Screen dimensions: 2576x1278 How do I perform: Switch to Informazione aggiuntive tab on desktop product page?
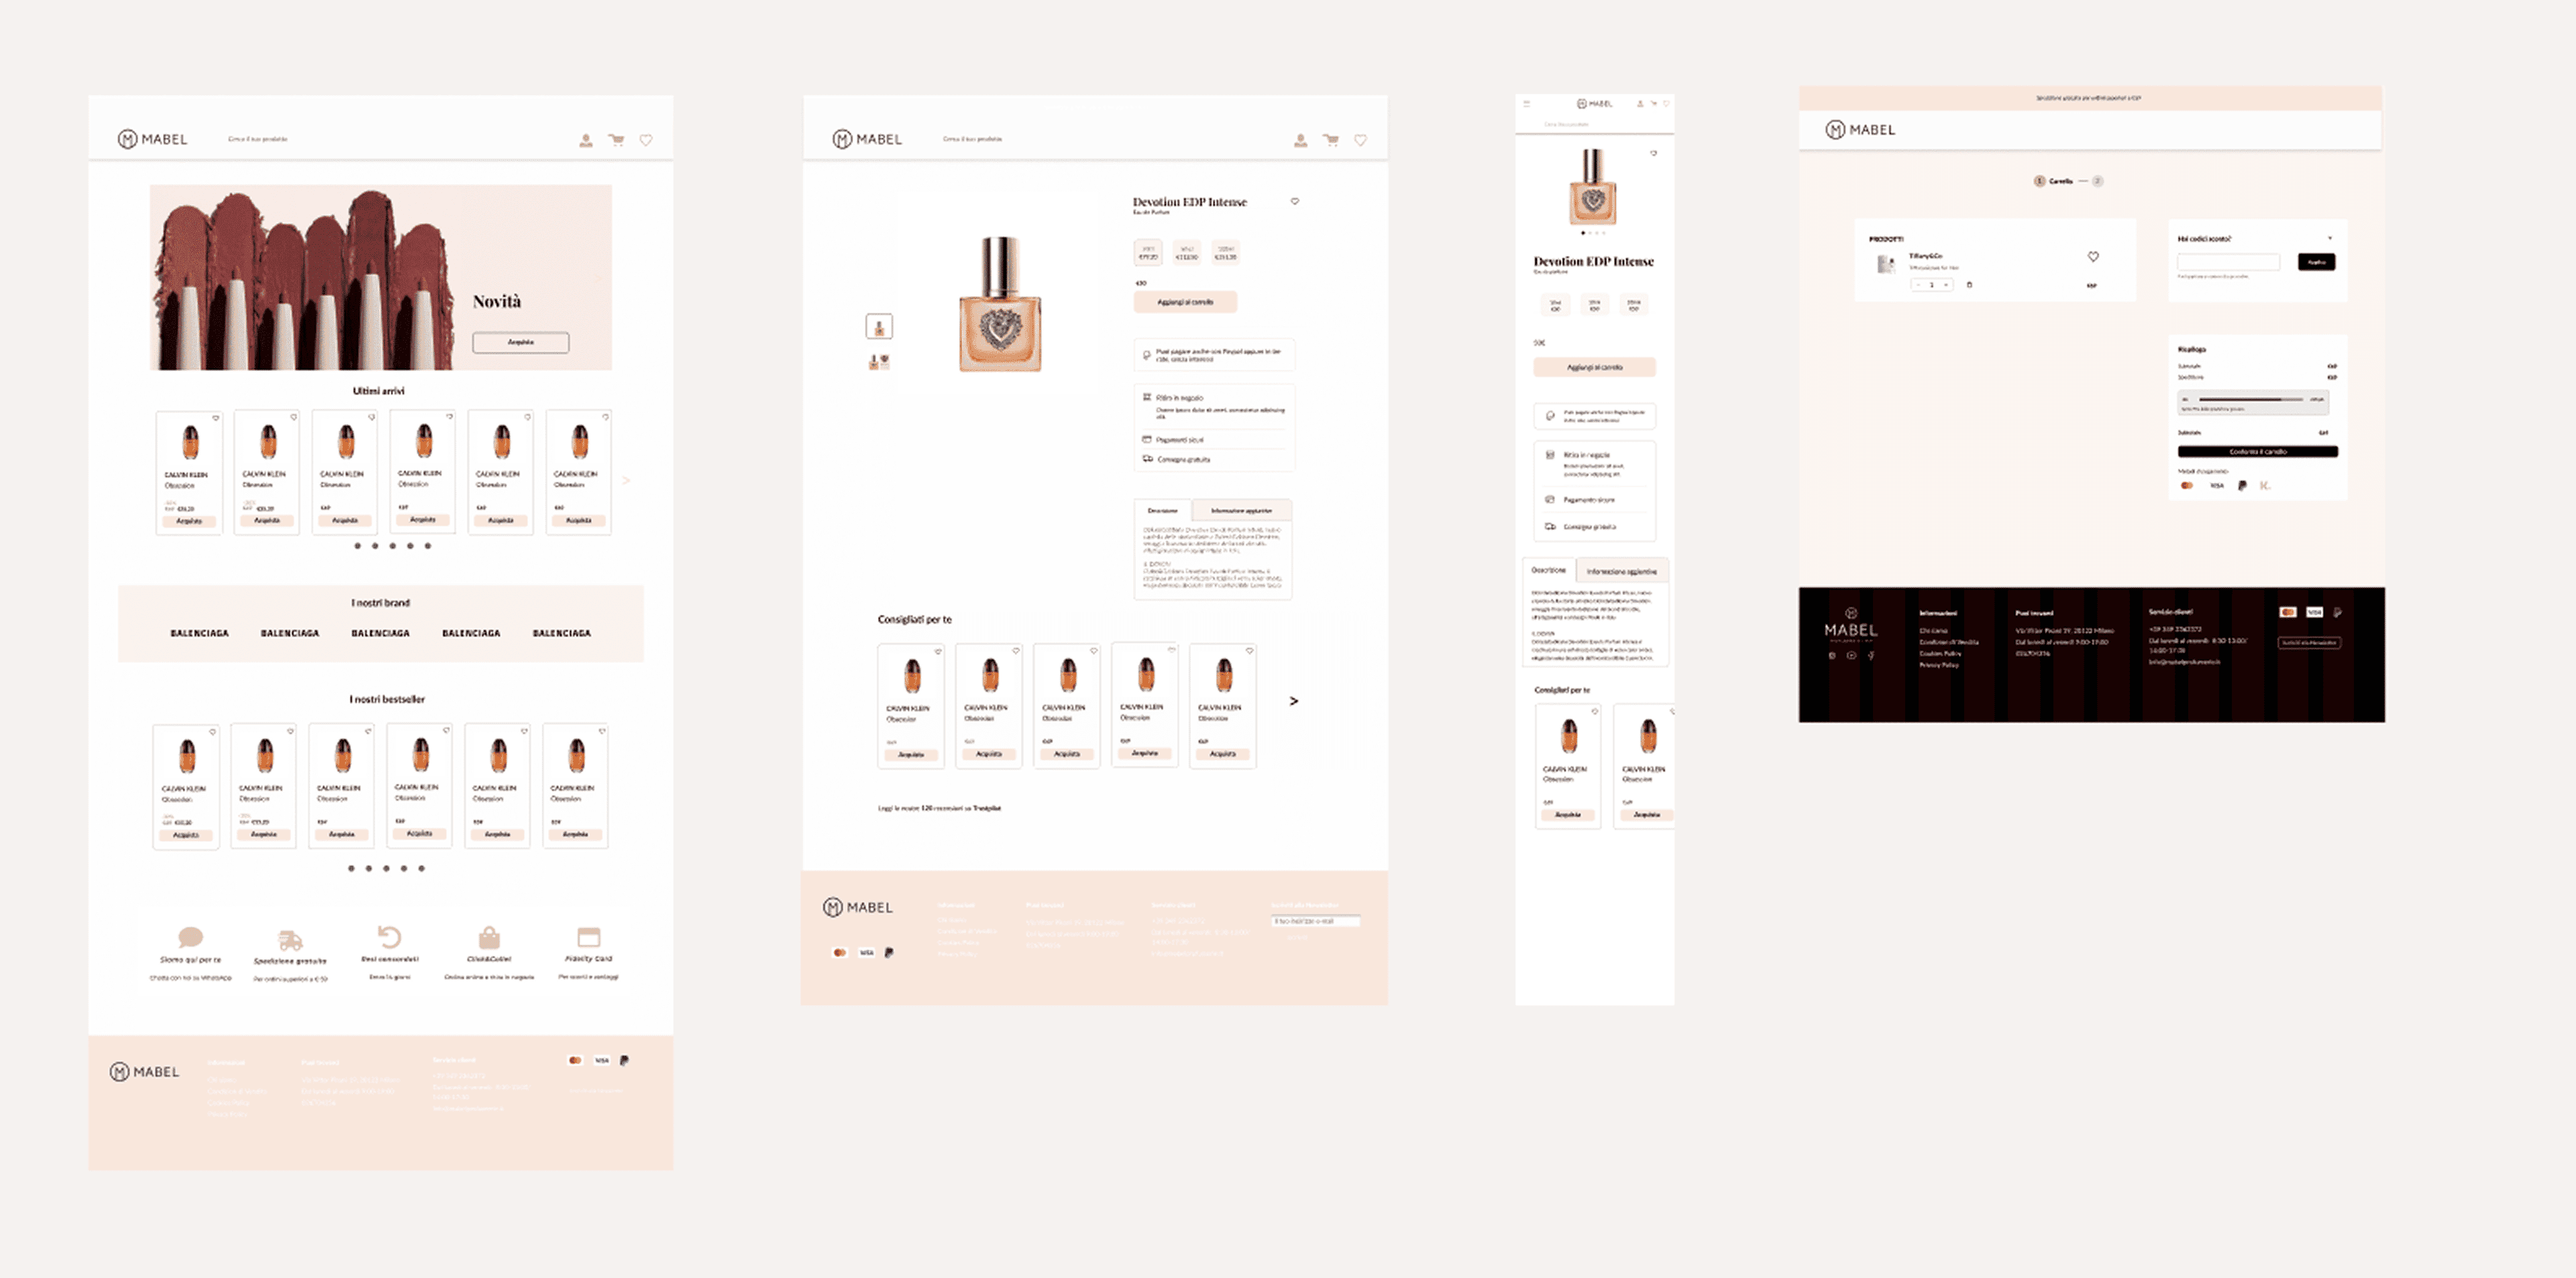click(x=1241, y=510)
